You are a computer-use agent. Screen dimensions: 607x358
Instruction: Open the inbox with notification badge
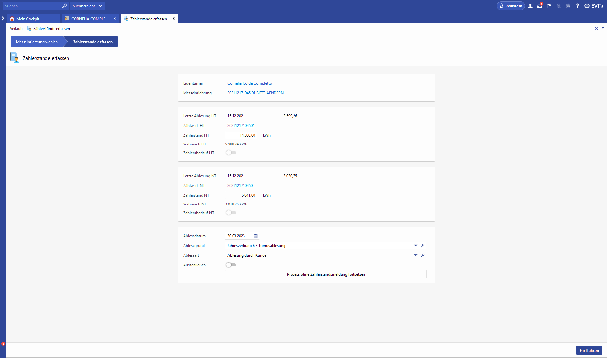click(x=539, y=6)
